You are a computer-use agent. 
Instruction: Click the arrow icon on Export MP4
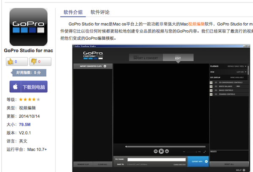pyautogui.click(x=206, y=161)
